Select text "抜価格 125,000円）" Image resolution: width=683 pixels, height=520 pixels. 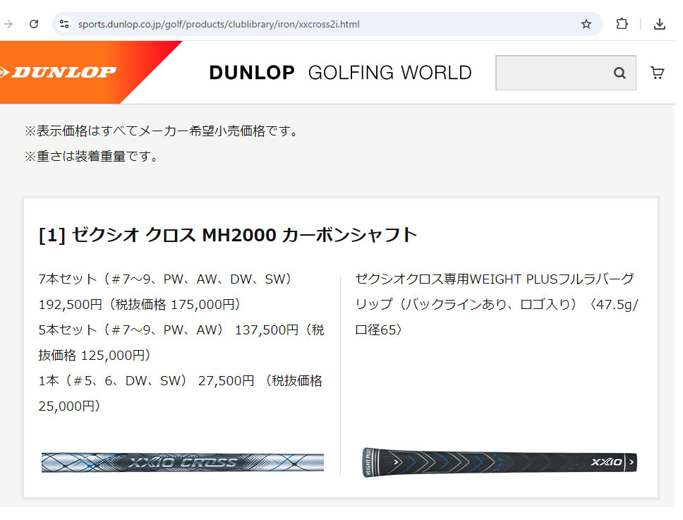[x=95, y=355]
